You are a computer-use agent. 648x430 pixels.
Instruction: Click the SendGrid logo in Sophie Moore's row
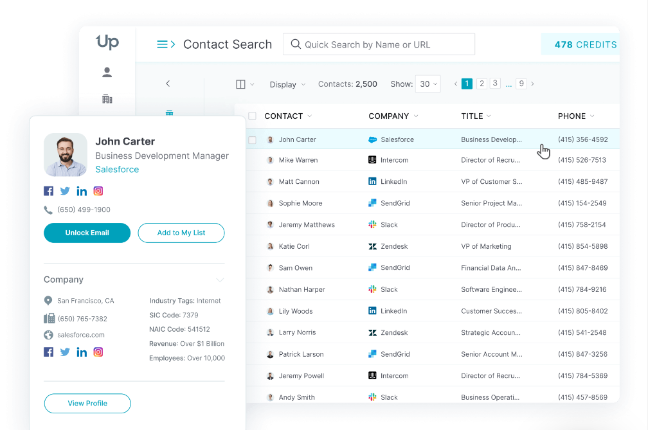point(372,203)
